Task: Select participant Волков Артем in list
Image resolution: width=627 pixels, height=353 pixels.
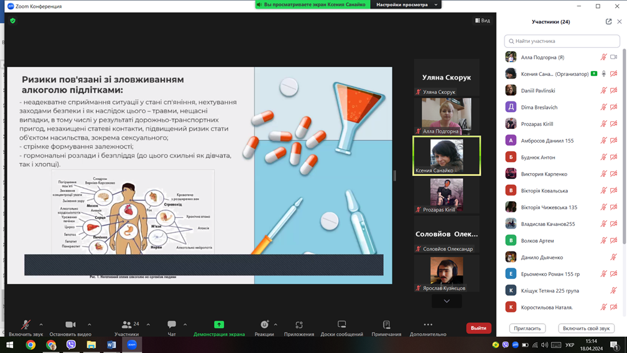Action: (x=562, y=240)
